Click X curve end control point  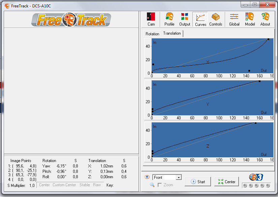268,39
